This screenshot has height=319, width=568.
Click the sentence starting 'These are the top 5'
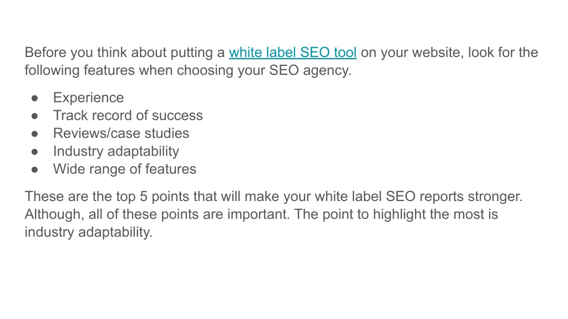click(x=273, y=197)
